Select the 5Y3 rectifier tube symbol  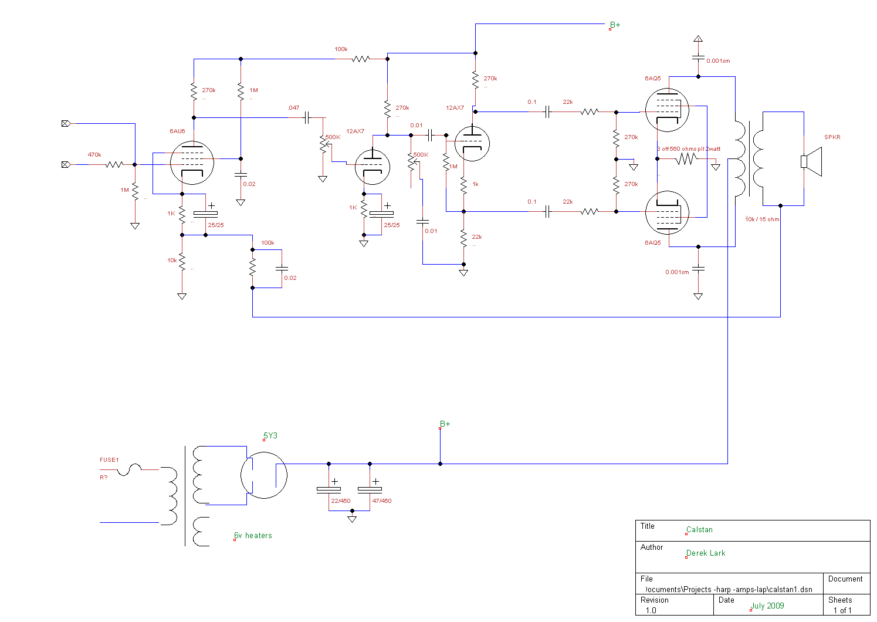coord(264,475)
